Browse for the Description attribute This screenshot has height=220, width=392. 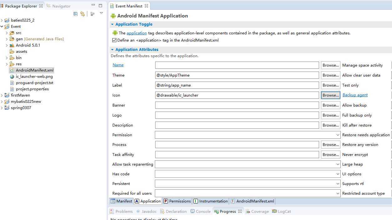click(x=331, y=125)
